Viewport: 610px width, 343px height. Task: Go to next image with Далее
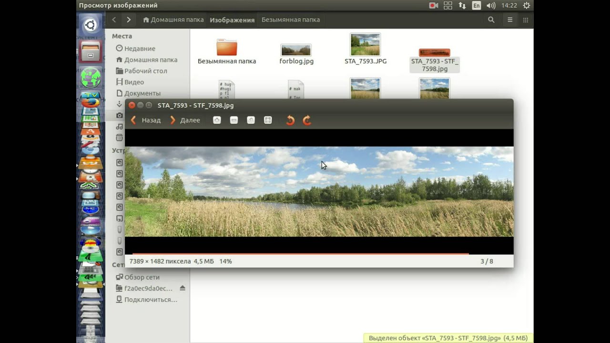[185, 121]
